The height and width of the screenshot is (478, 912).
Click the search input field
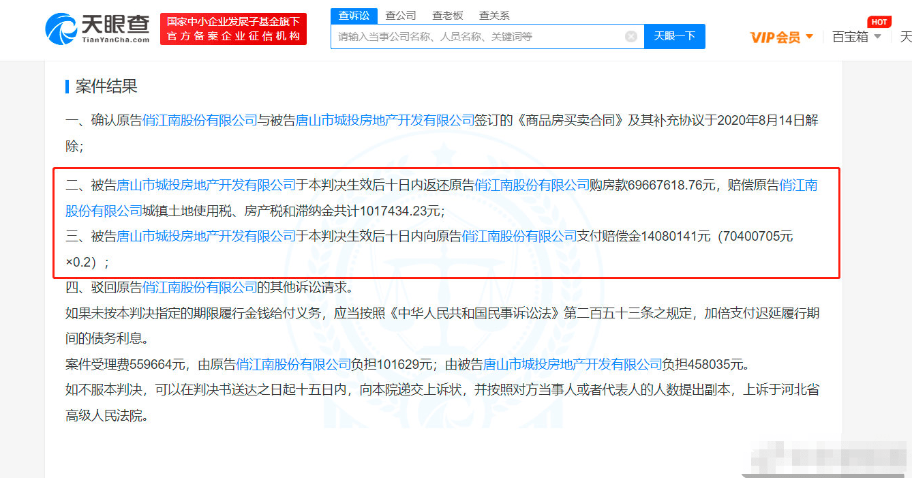tap(477, 36)
